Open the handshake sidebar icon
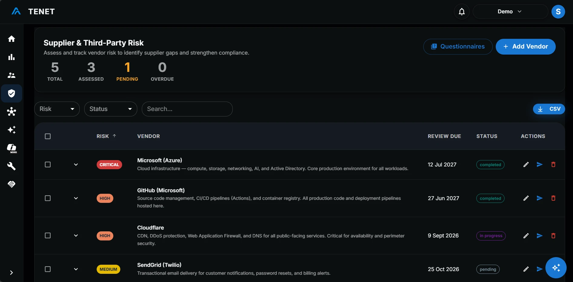This screenshot has height=282, width=573. click(12, 184)
